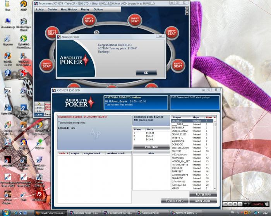Launch Media Player Classic from desktop

tap(24, 24)
